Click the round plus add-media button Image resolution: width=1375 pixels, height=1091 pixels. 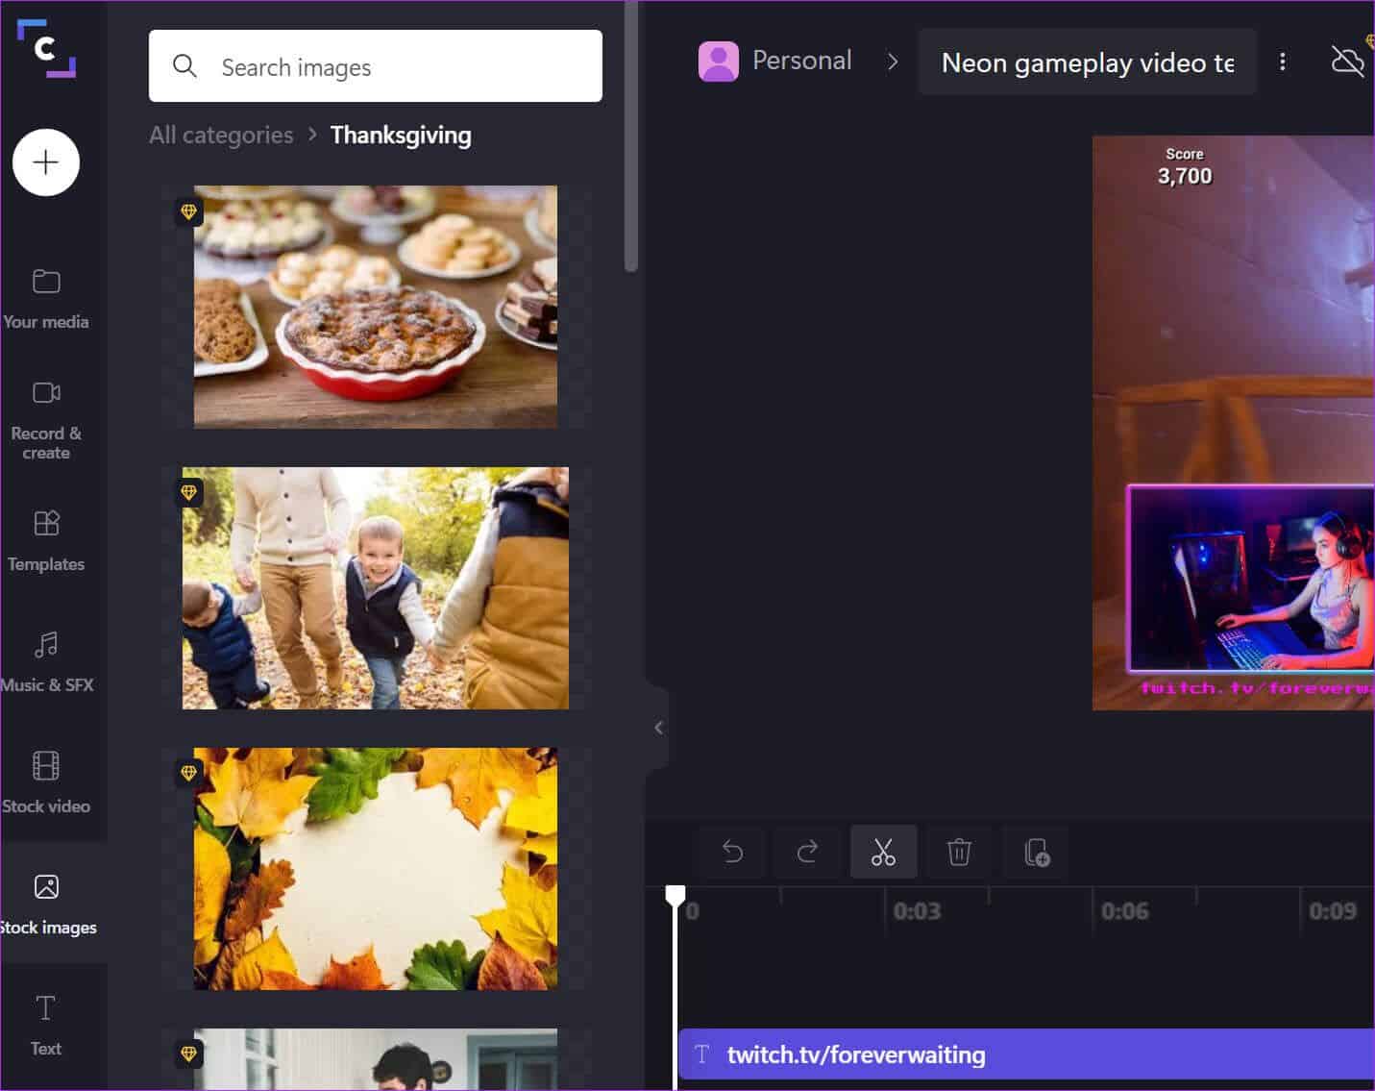[x=46, y=162]
